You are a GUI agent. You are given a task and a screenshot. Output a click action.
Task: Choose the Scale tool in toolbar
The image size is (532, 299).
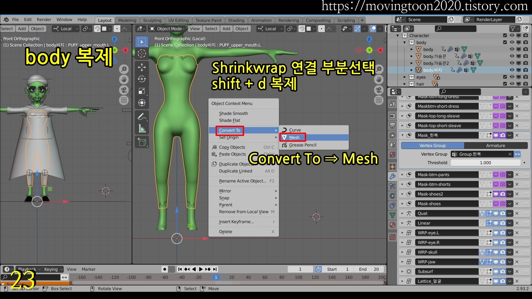point(142,91)
